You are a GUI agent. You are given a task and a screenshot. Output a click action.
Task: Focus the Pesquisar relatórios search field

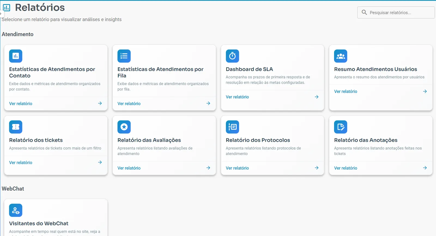coord(396,13)
